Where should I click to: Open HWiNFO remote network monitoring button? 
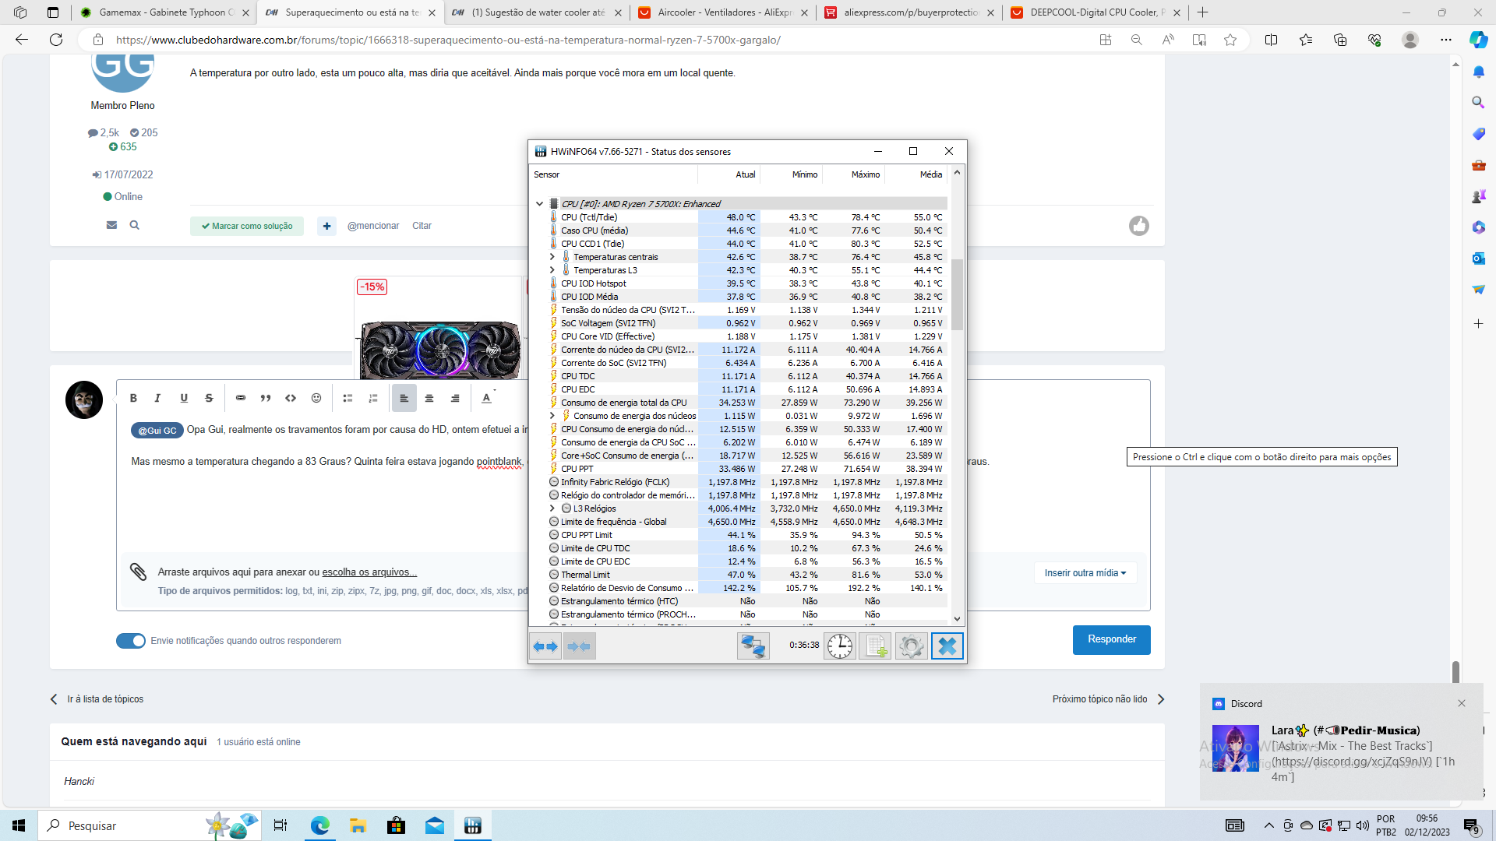tap(753, 646)
